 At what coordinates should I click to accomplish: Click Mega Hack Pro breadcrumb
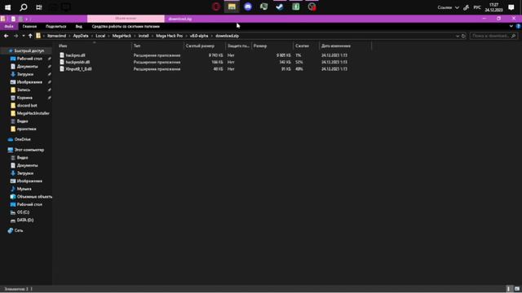169,36
